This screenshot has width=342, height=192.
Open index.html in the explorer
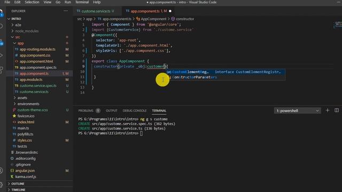26,122
